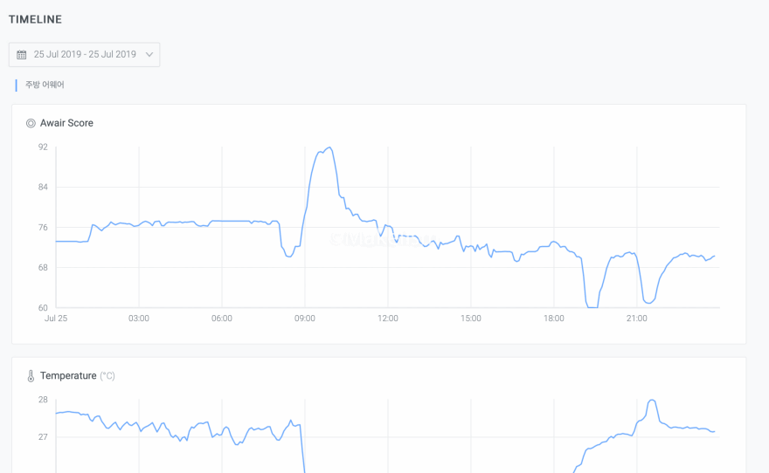Click the Temperature chart title

click(68, 376)
